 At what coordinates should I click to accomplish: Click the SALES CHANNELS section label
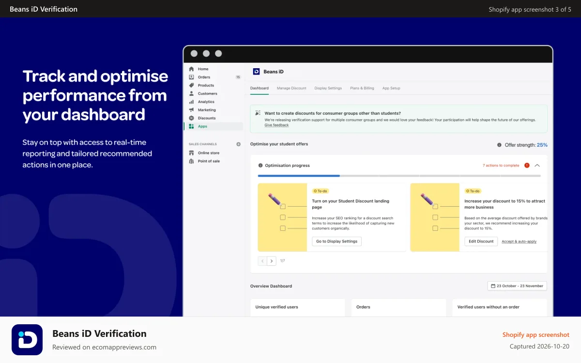[x=203, y=144]
